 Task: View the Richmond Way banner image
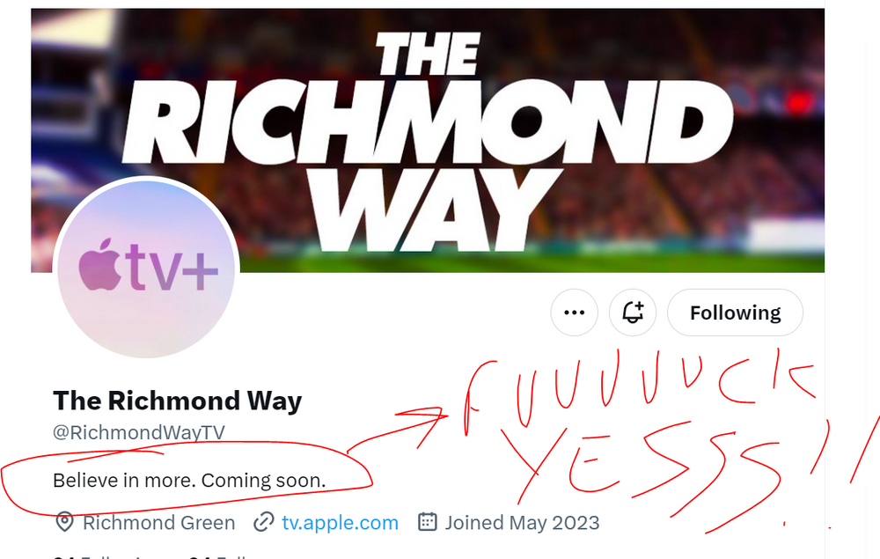(428, 140)
